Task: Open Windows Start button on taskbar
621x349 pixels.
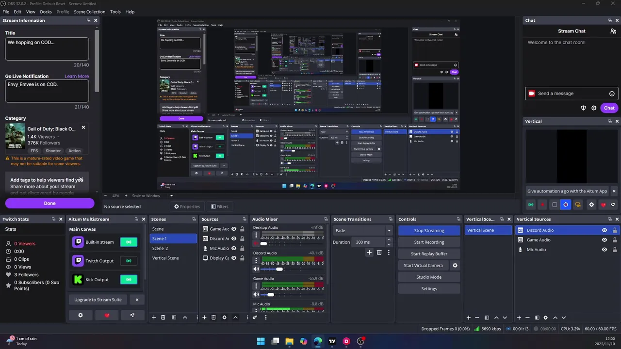Action: coord(261,341)
